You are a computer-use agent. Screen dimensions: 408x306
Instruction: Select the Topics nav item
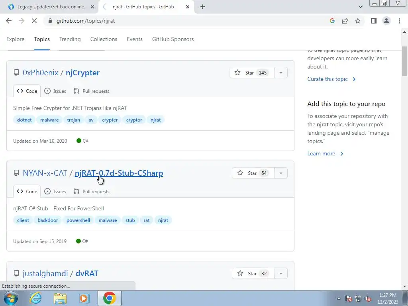tap(41, 39)
